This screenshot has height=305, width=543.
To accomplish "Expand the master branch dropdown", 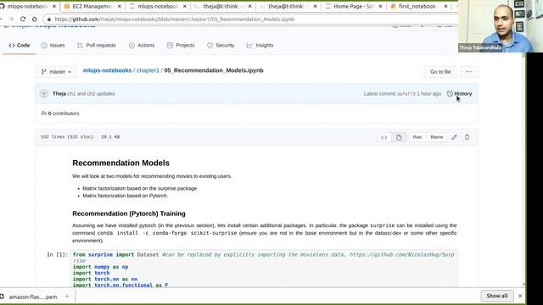I will (x=56, y=71).
